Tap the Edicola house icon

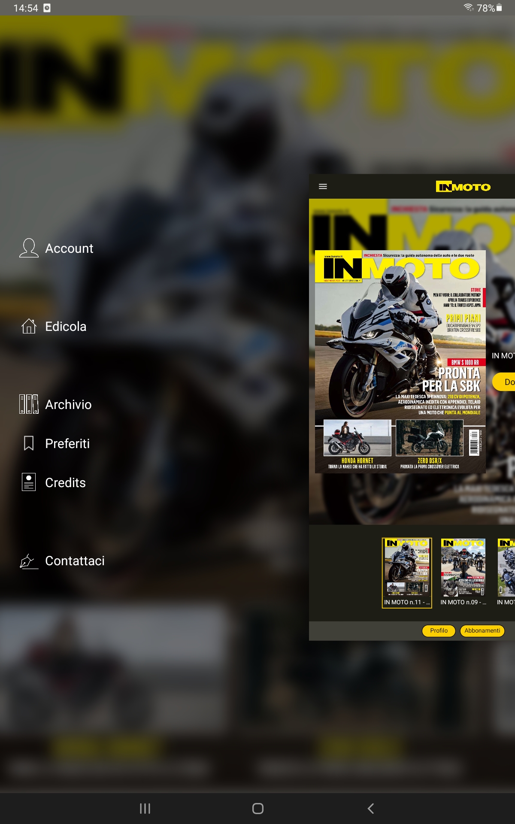(x=29, y=326)
